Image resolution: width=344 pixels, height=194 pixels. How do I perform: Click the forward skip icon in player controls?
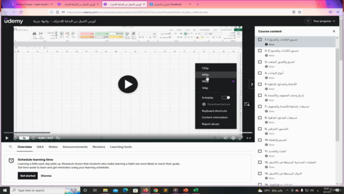tap(33, 138)
